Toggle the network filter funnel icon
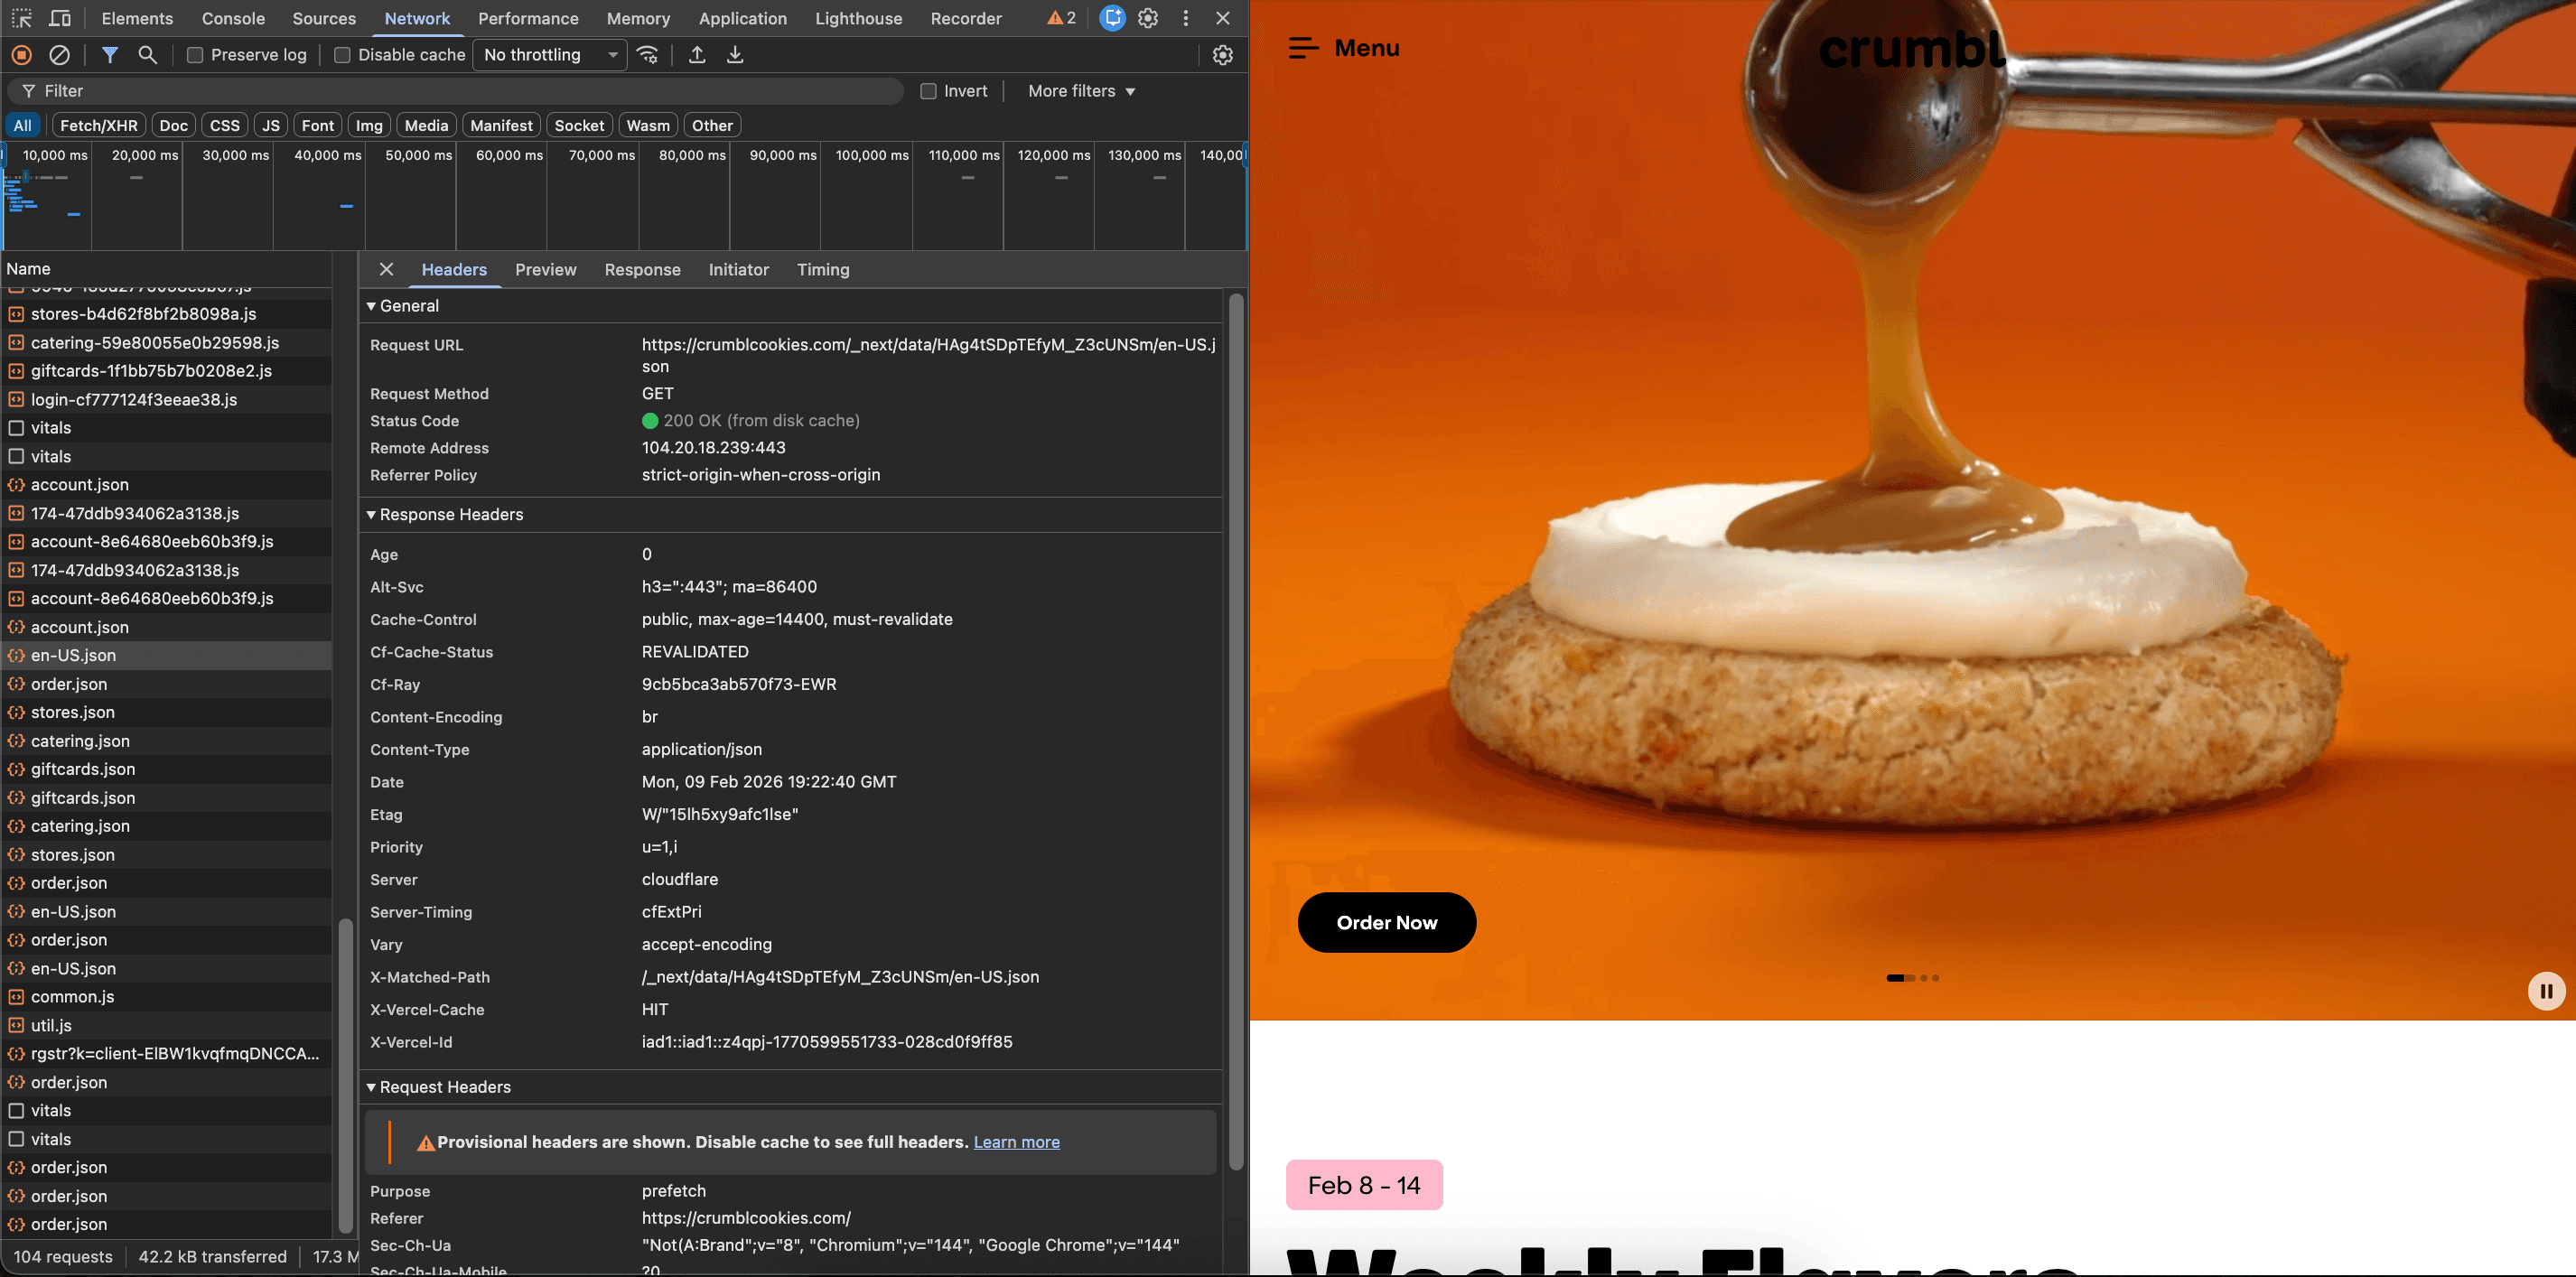The height and width of the screenshot is (1277, 2576). 110,55
